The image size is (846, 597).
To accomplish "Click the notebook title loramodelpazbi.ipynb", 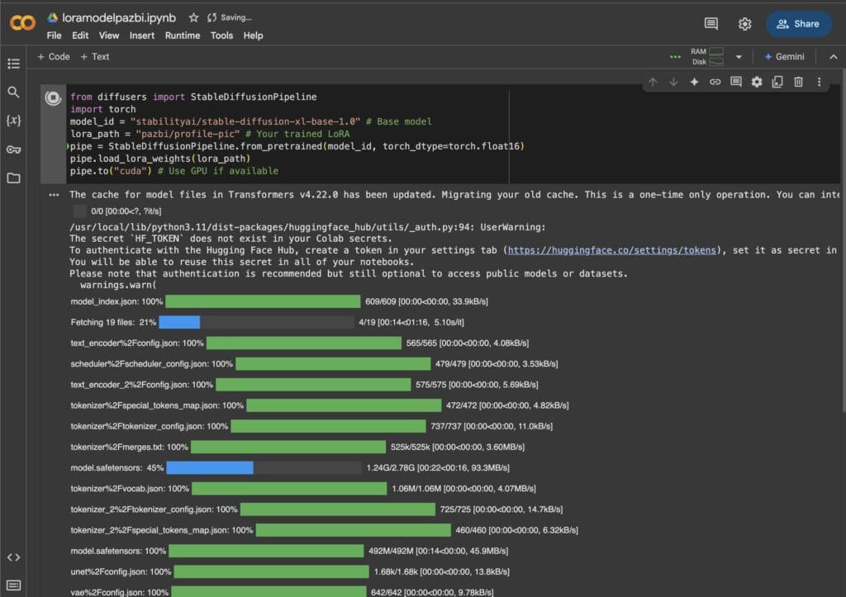I will coord(119,18).
